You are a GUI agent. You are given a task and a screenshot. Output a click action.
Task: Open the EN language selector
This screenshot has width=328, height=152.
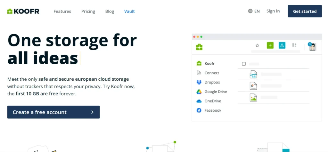pyautogui.click(x=254, y=11)
